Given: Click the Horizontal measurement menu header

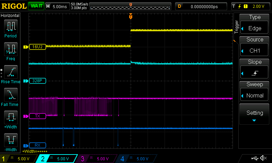Looking at the screenshot, I should point(10,16).
